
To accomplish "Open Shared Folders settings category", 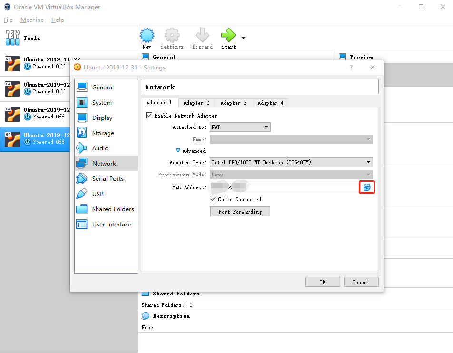I will (x=106, y=209).
